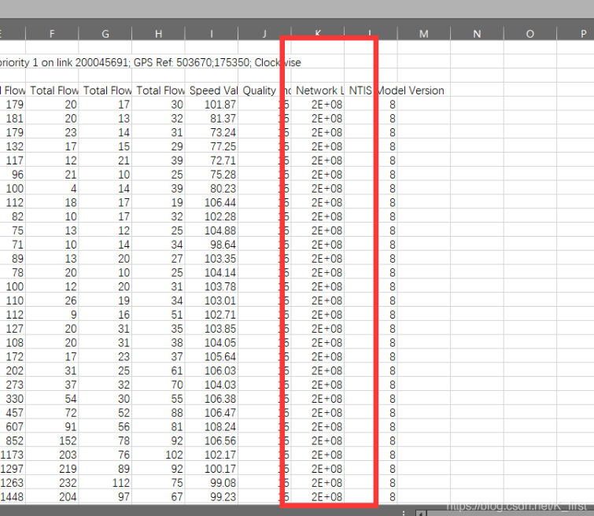This screenshot has height=516, width=594.
Task: Click cell 1448 in the bottom row
Action: (x=13, y=496)
